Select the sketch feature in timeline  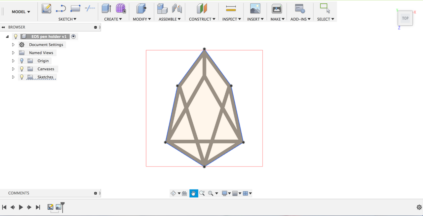(x=50, y=207)
